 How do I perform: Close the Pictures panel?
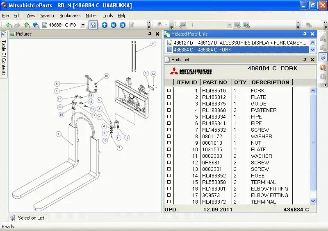[157, 34]
